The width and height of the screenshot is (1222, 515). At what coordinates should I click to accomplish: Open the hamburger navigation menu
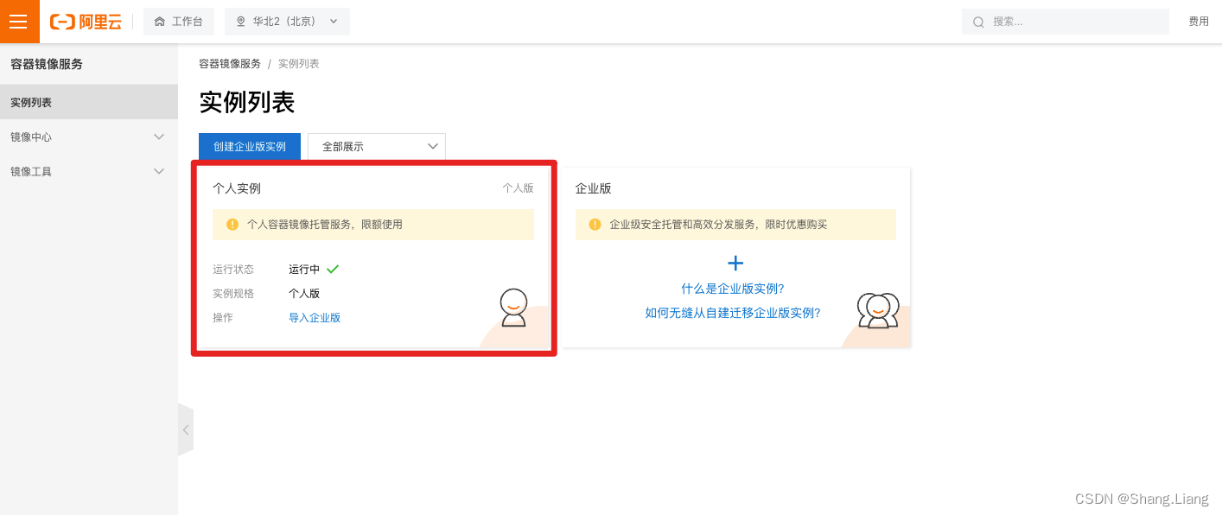[19, 21]
